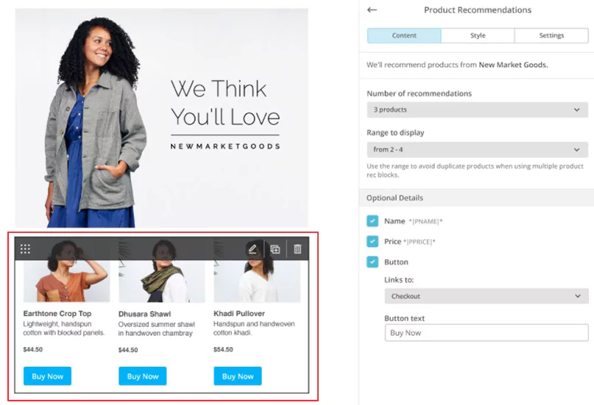Screen dimensions: 594x405
Task: Open the Number of recommendations dropdown
Action: pos(477,110)
